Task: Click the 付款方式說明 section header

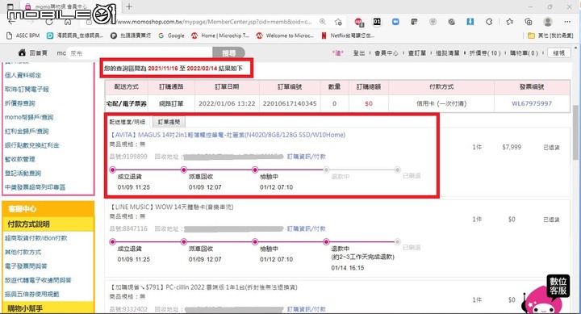Action: pos(48,224)
